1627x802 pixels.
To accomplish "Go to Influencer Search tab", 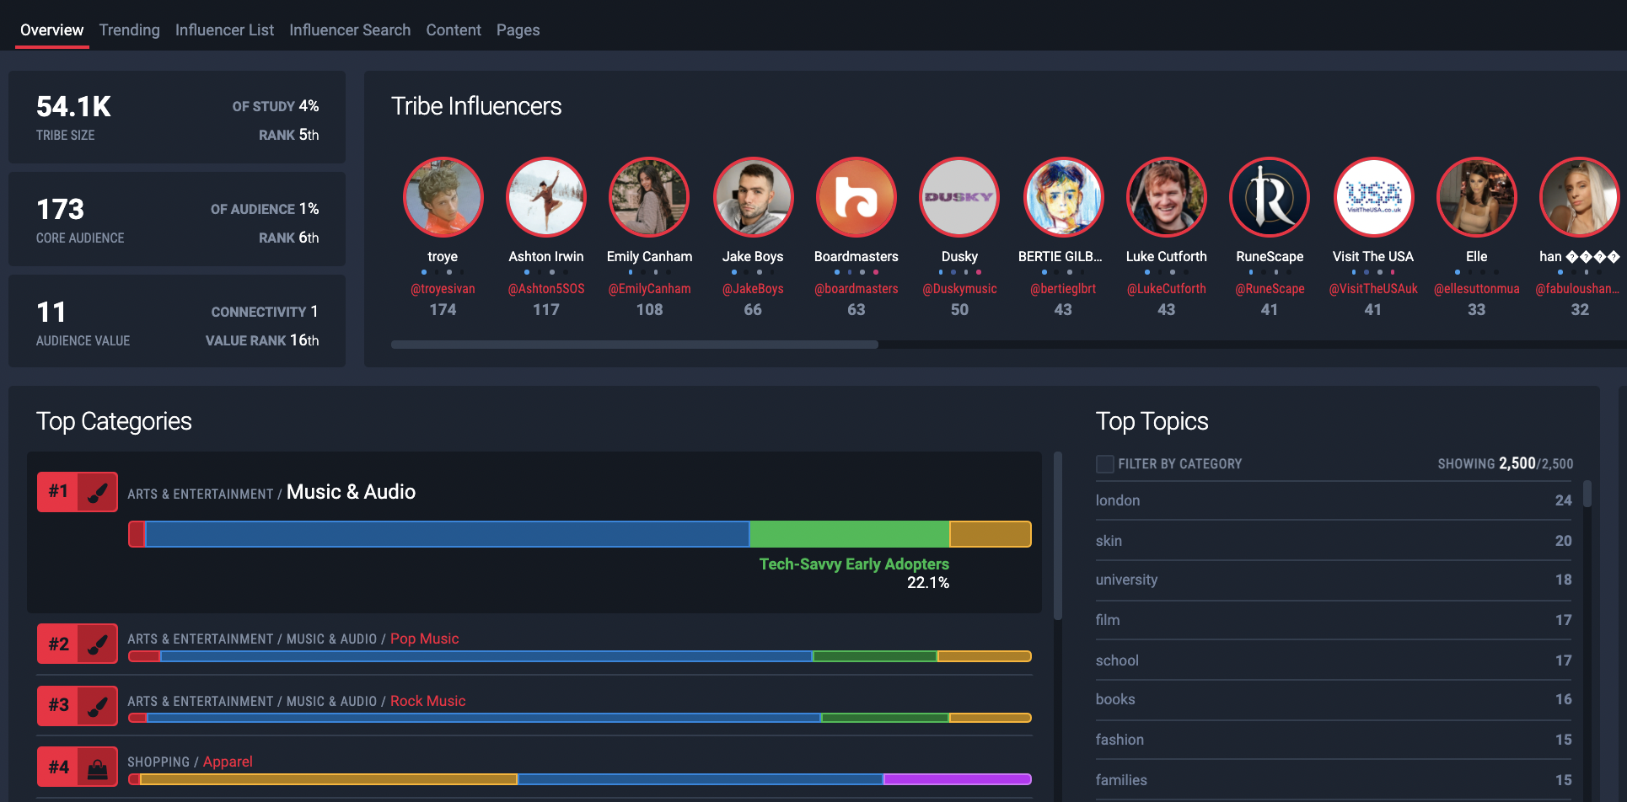I will coord(350,29).
